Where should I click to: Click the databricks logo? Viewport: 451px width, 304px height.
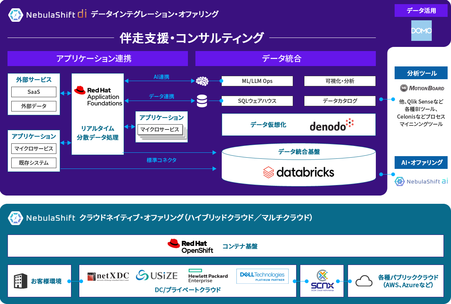point(299,172)
